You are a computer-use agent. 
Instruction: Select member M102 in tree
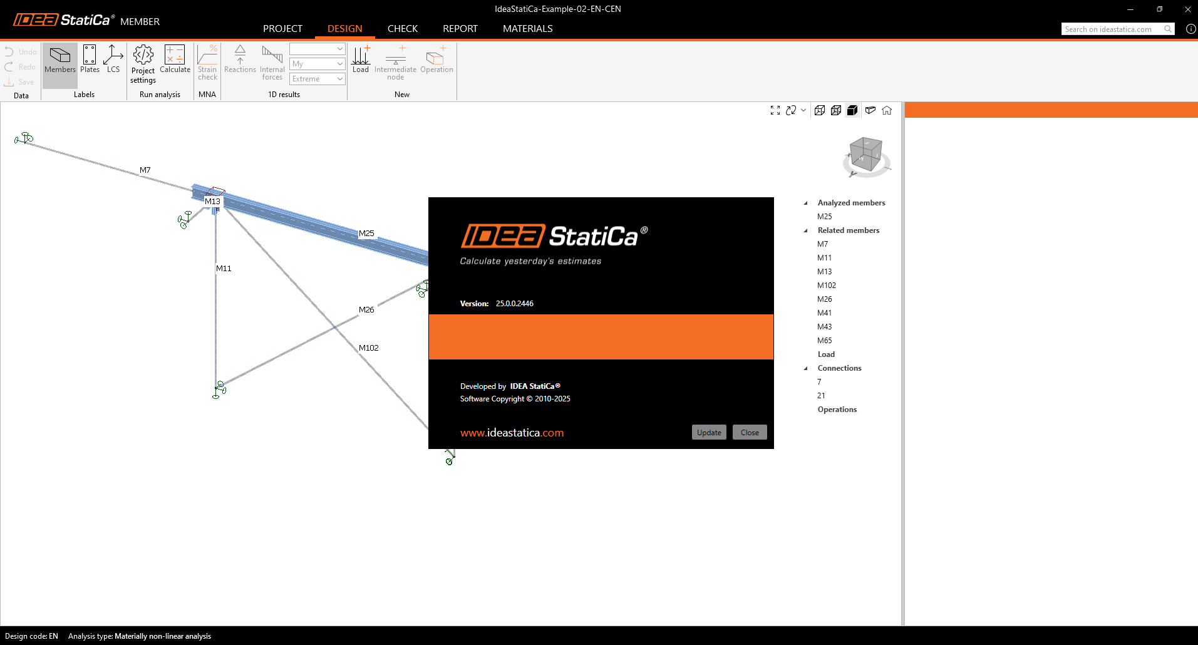[x=826, y=286]
